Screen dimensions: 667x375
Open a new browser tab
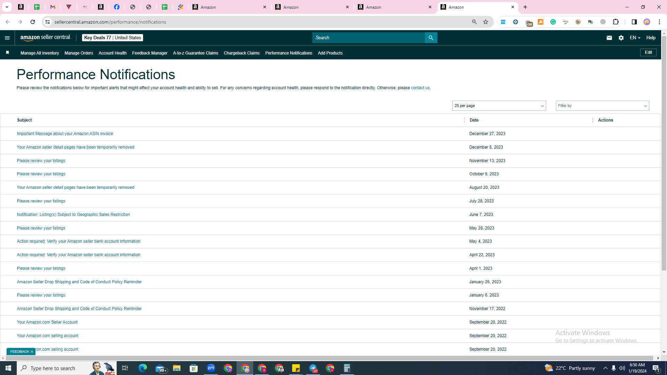pyautogui.click(x=525, y=7)
